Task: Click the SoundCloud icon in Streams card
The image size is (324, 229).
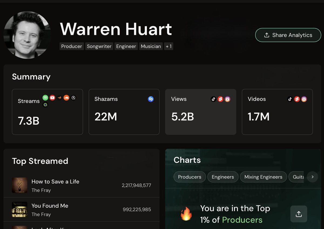Action: (66, 98)
